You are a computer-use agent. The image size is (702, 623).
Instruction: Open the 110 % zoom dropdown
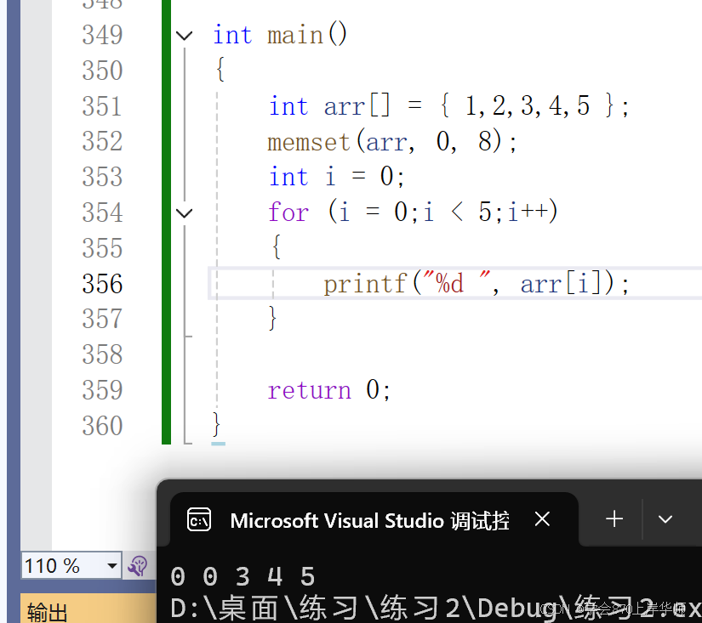tap(112, 566)
